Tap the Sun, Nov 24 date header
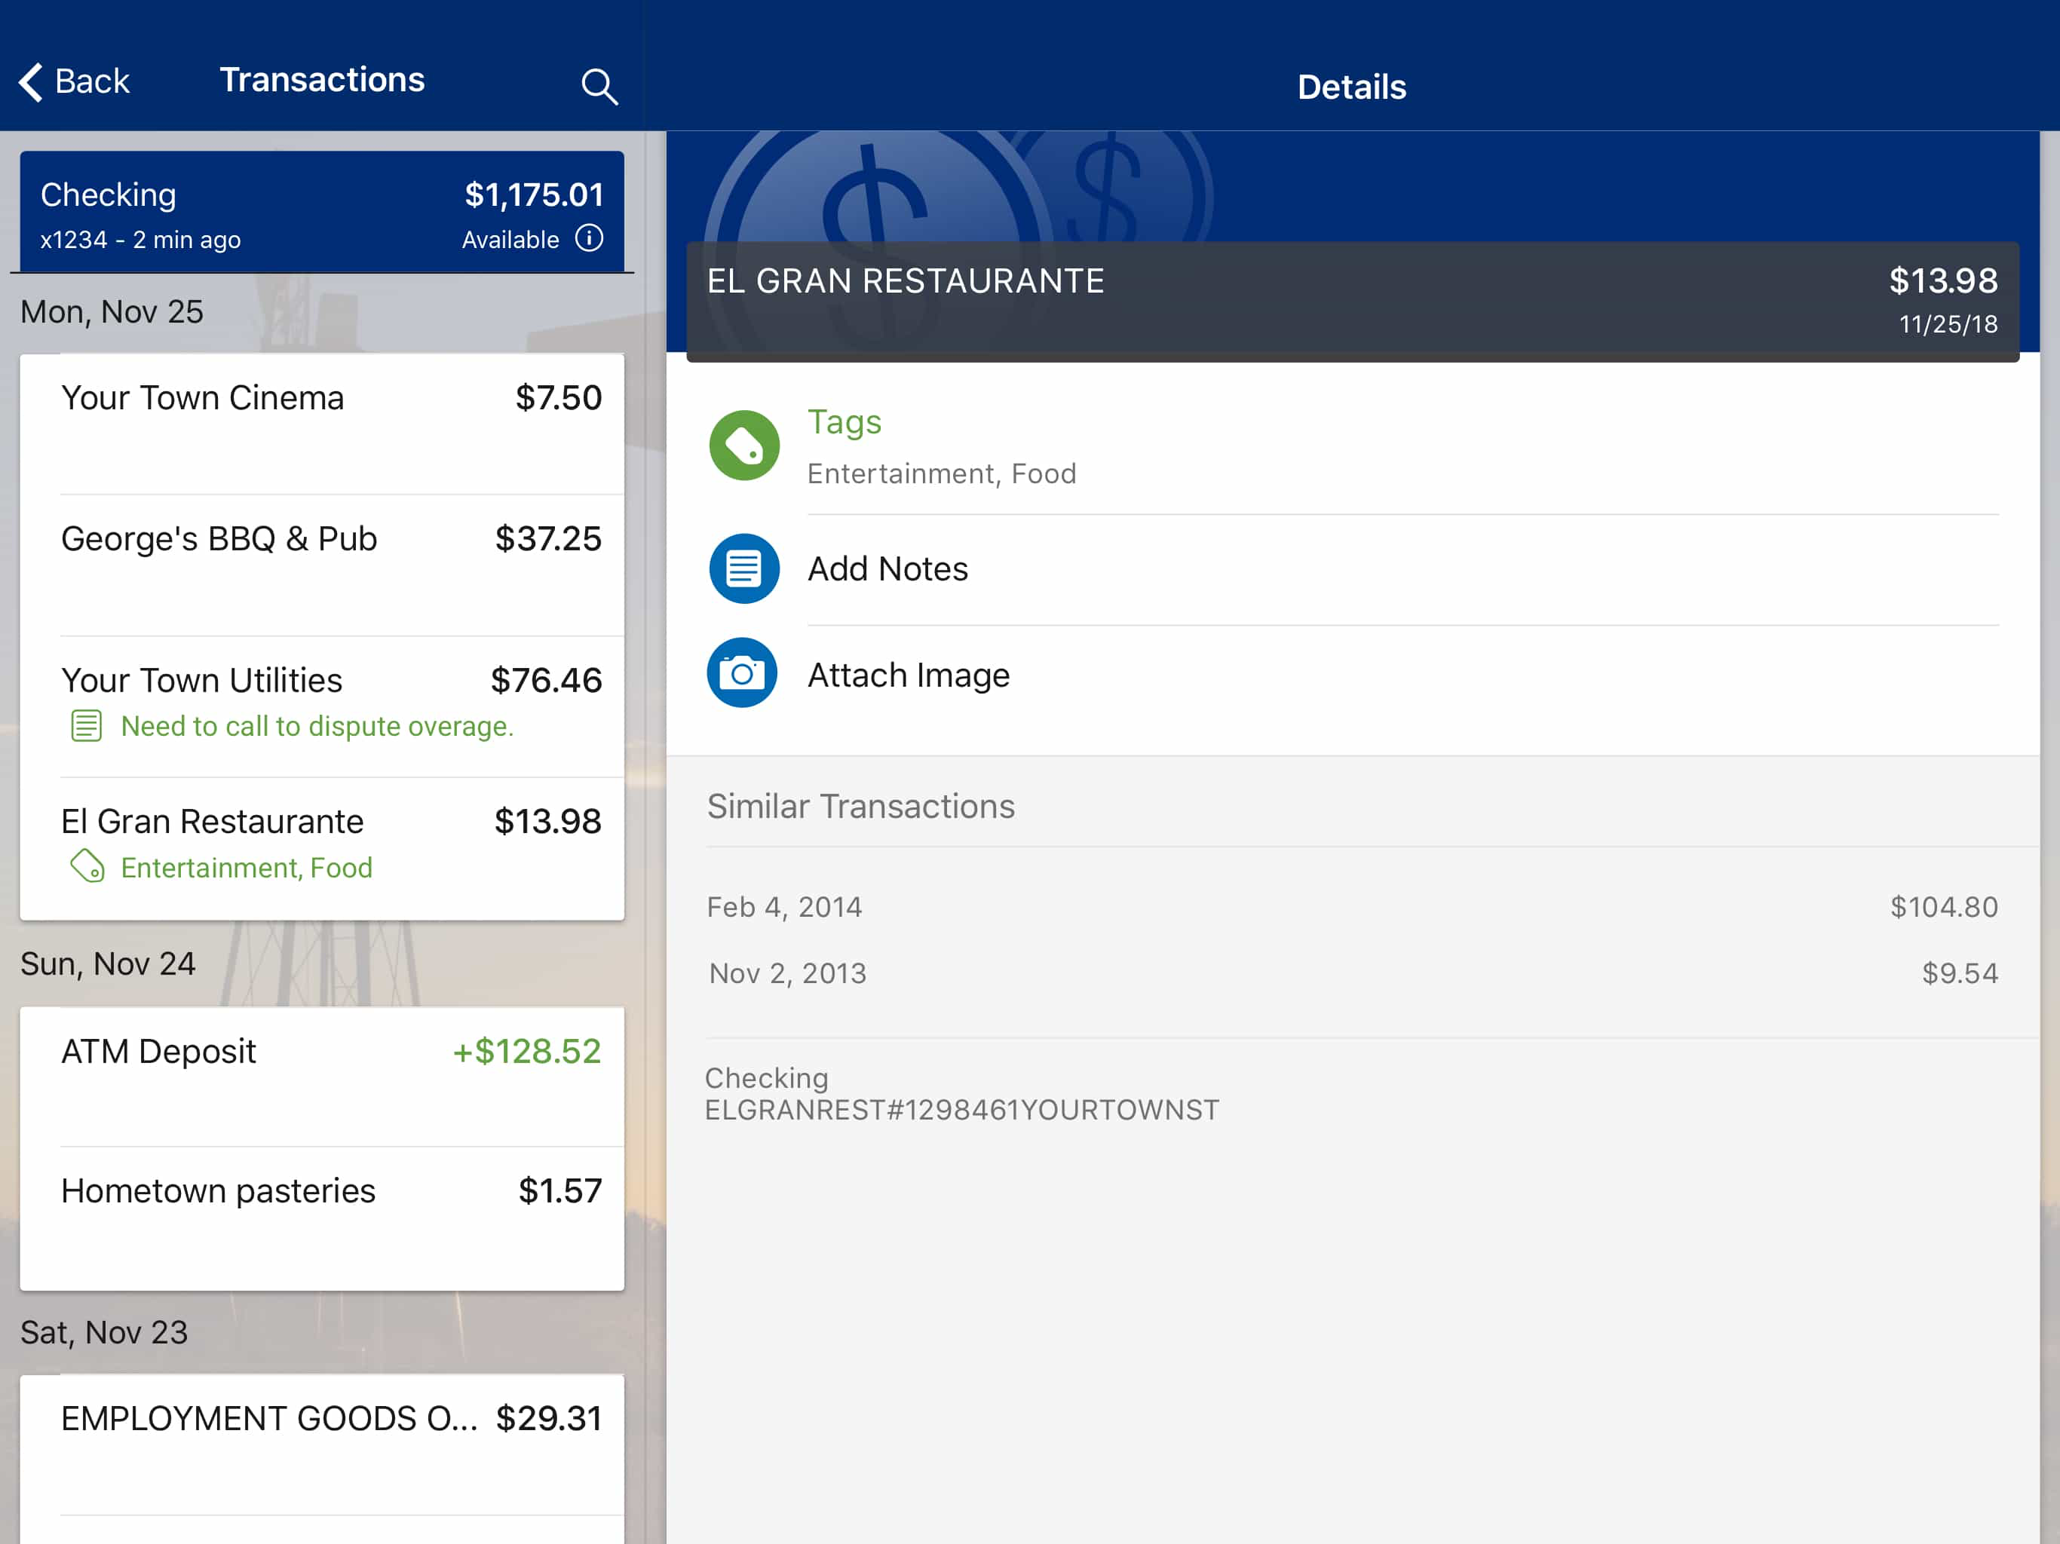Image resolution: width=2060 pixels, height=1544 pixels. pos(108,963)
